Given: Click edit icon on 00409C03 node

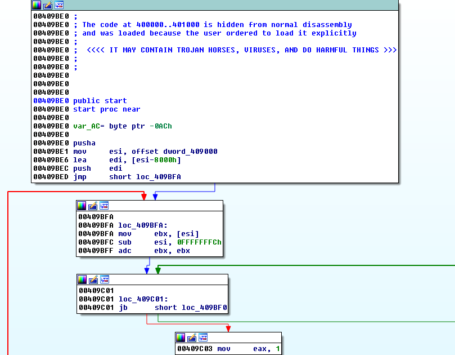Looking at the screenshot, I should click(x=192, y=338).
